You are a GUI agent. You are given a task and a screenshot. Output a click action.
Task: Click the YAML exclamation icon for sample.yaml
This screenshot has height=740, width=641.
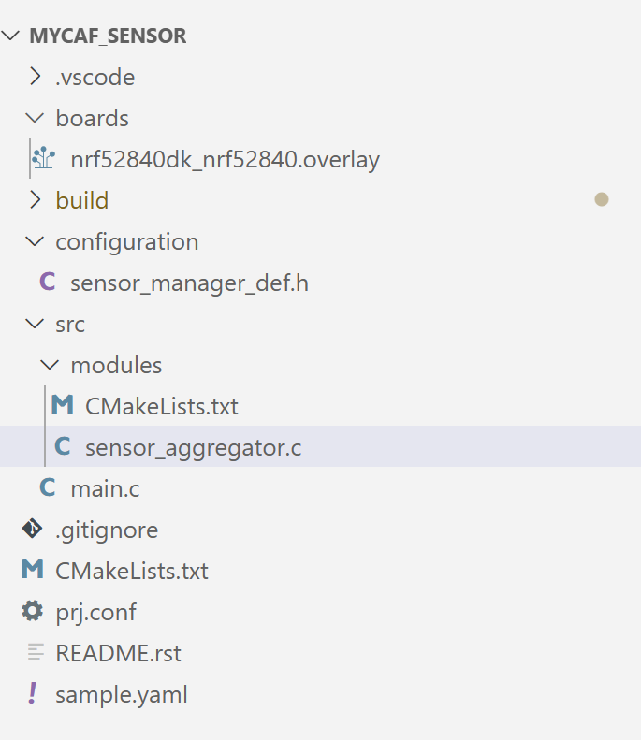click(33, 694)
